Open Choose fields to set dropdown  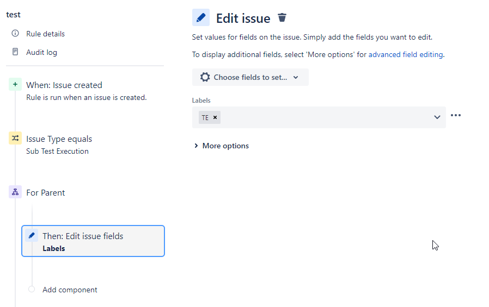coord(250,77)
